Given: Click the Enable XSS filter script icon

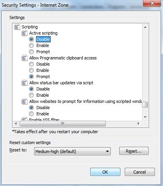Looking at the screenshot, I should [x=24, y=119].
